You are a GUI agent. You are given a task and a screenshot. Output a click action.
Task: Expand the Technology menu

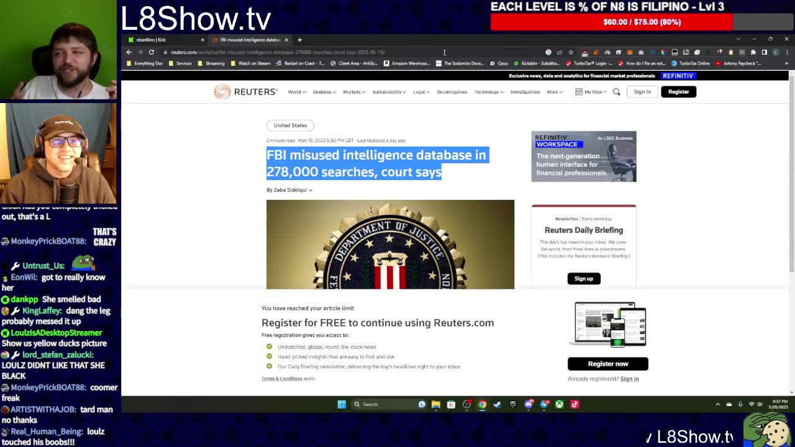coord(489,92)
